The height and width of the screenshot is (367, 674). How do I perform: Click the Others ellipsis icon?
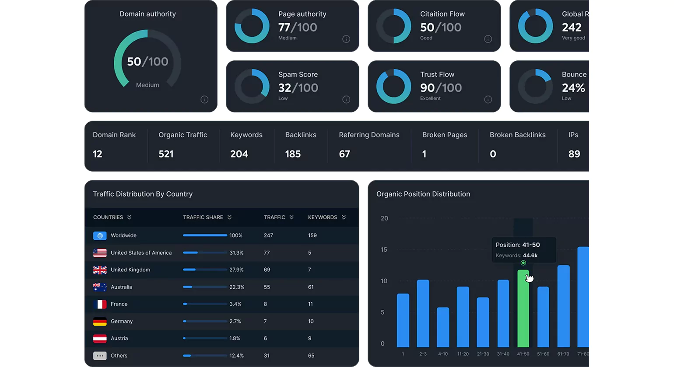pos(100,356)
